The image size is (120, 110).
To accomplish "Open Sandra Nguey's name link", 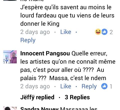I will point(39,109).
